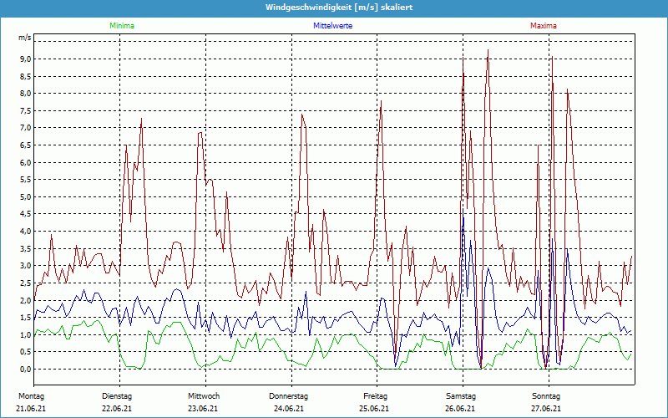Click the '9,0' y-axis value
Screen dimensions: 668x418
click(x=26, y=59)
